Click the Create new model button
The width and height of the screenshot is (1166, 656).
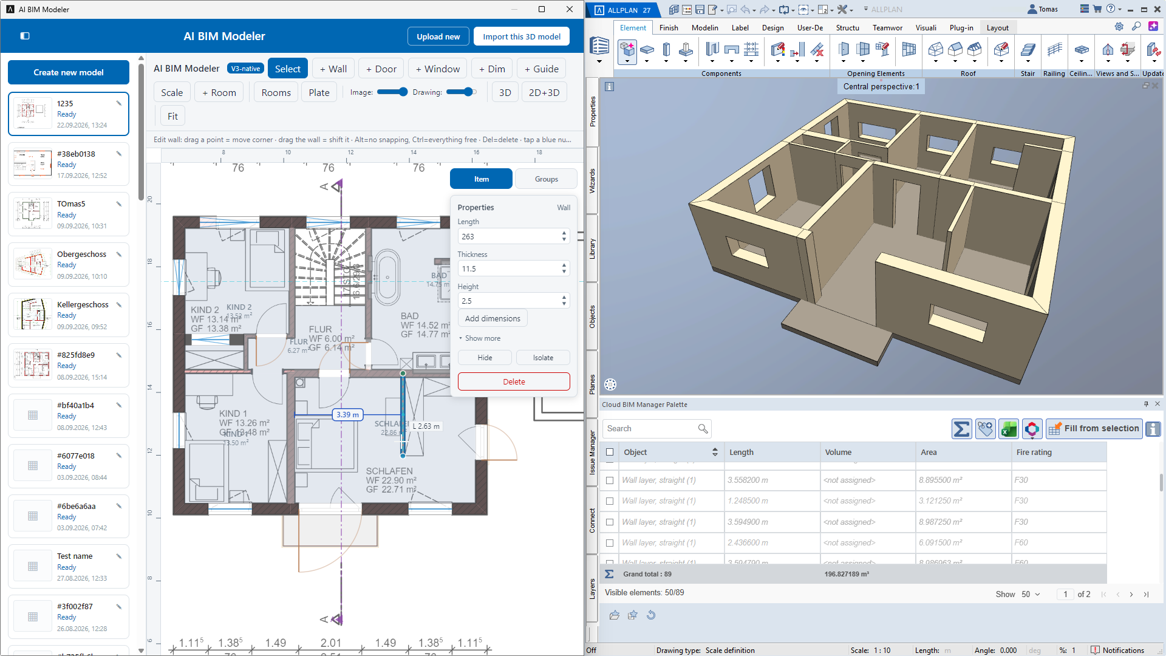(69, 72)
